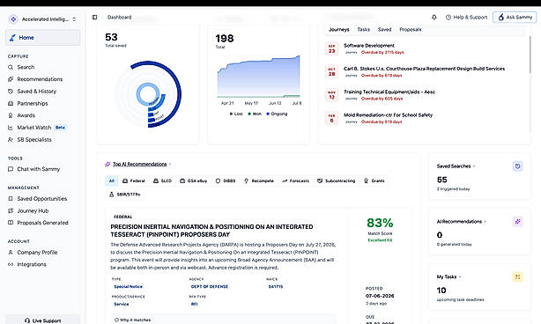Filter recommendations by SBIR/STTRs

pos(124,195)
